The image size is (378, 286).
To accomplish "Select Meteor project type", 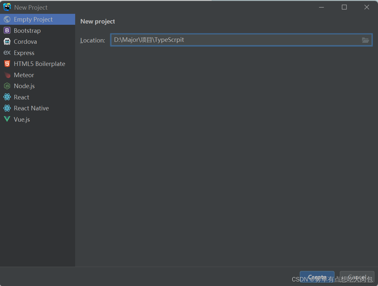I will click(38, 75).
